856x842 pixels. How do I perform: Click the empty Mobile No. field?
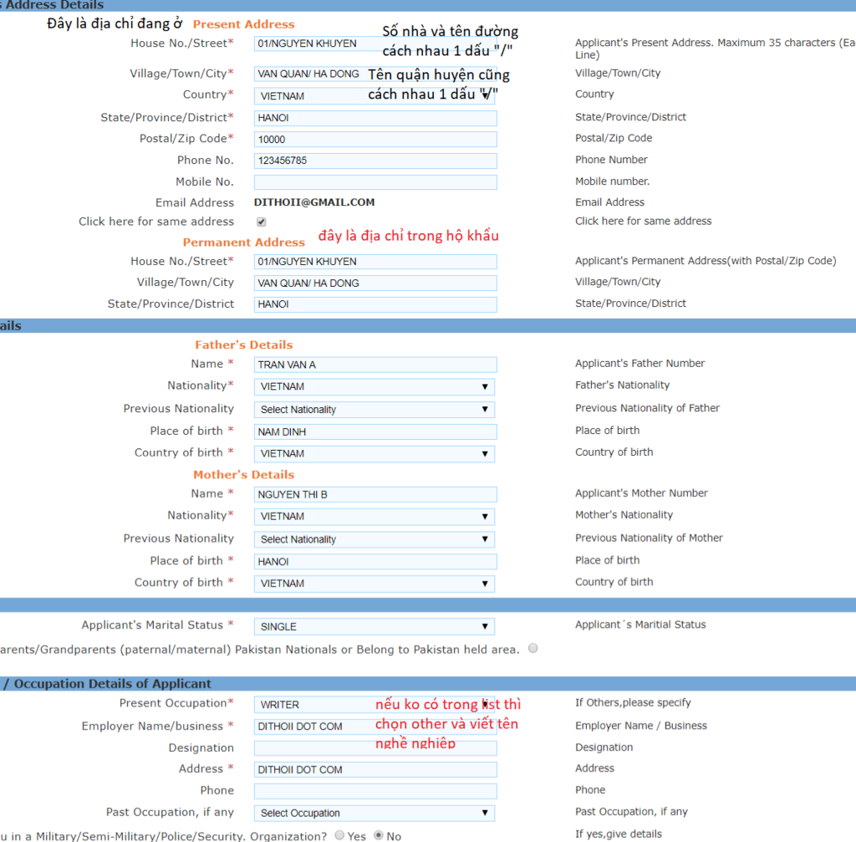click(x=375, y=181)
